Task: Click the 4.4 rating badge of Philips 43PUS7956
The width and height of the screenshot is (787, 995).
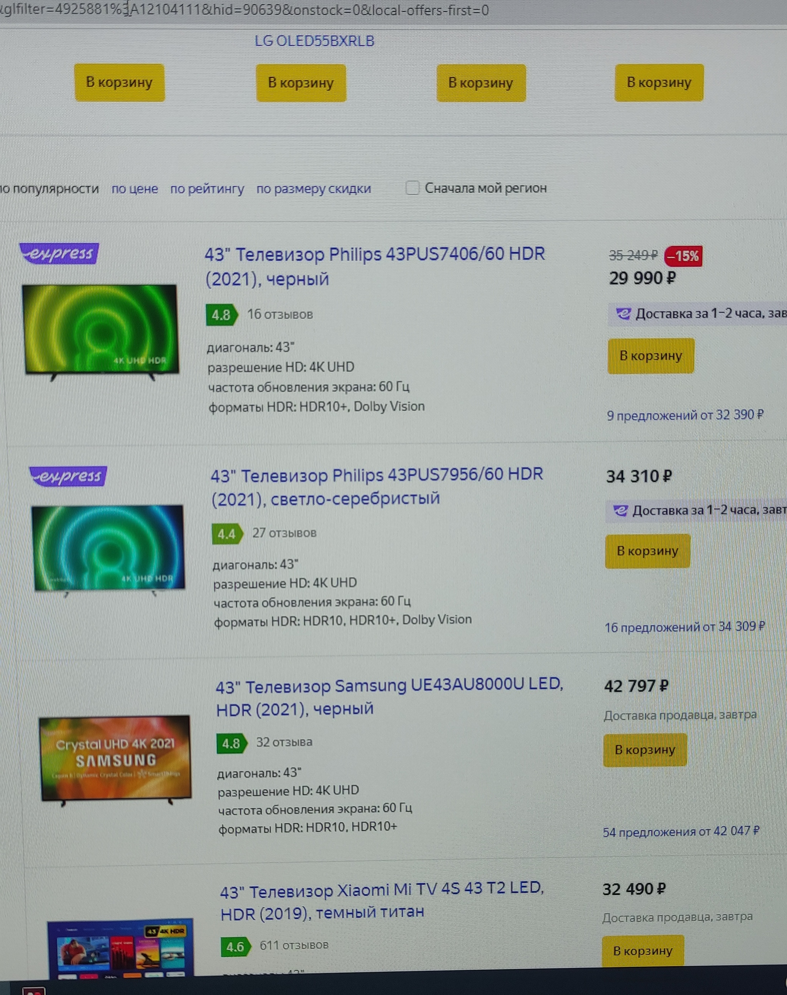Action: point(227,534)
